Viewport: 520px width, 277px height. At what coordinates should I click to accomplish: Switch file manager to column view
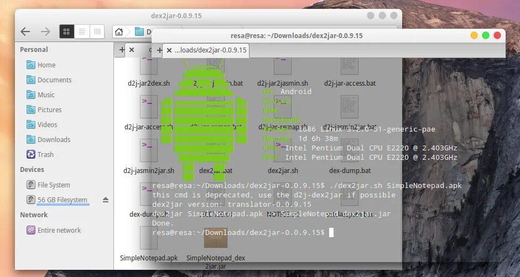click(97, 32)
